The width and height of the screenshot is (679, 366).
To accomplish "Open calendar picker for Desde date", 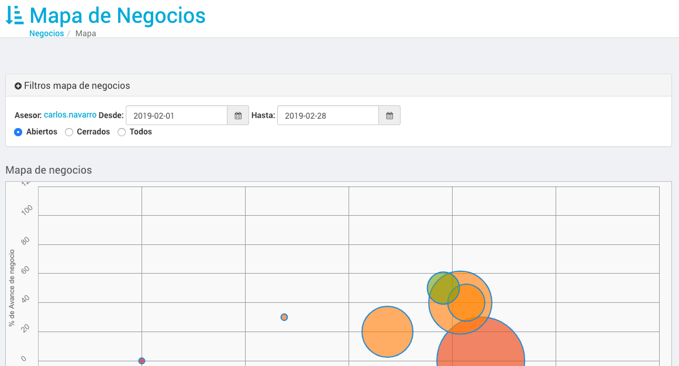I will point(238,115).
